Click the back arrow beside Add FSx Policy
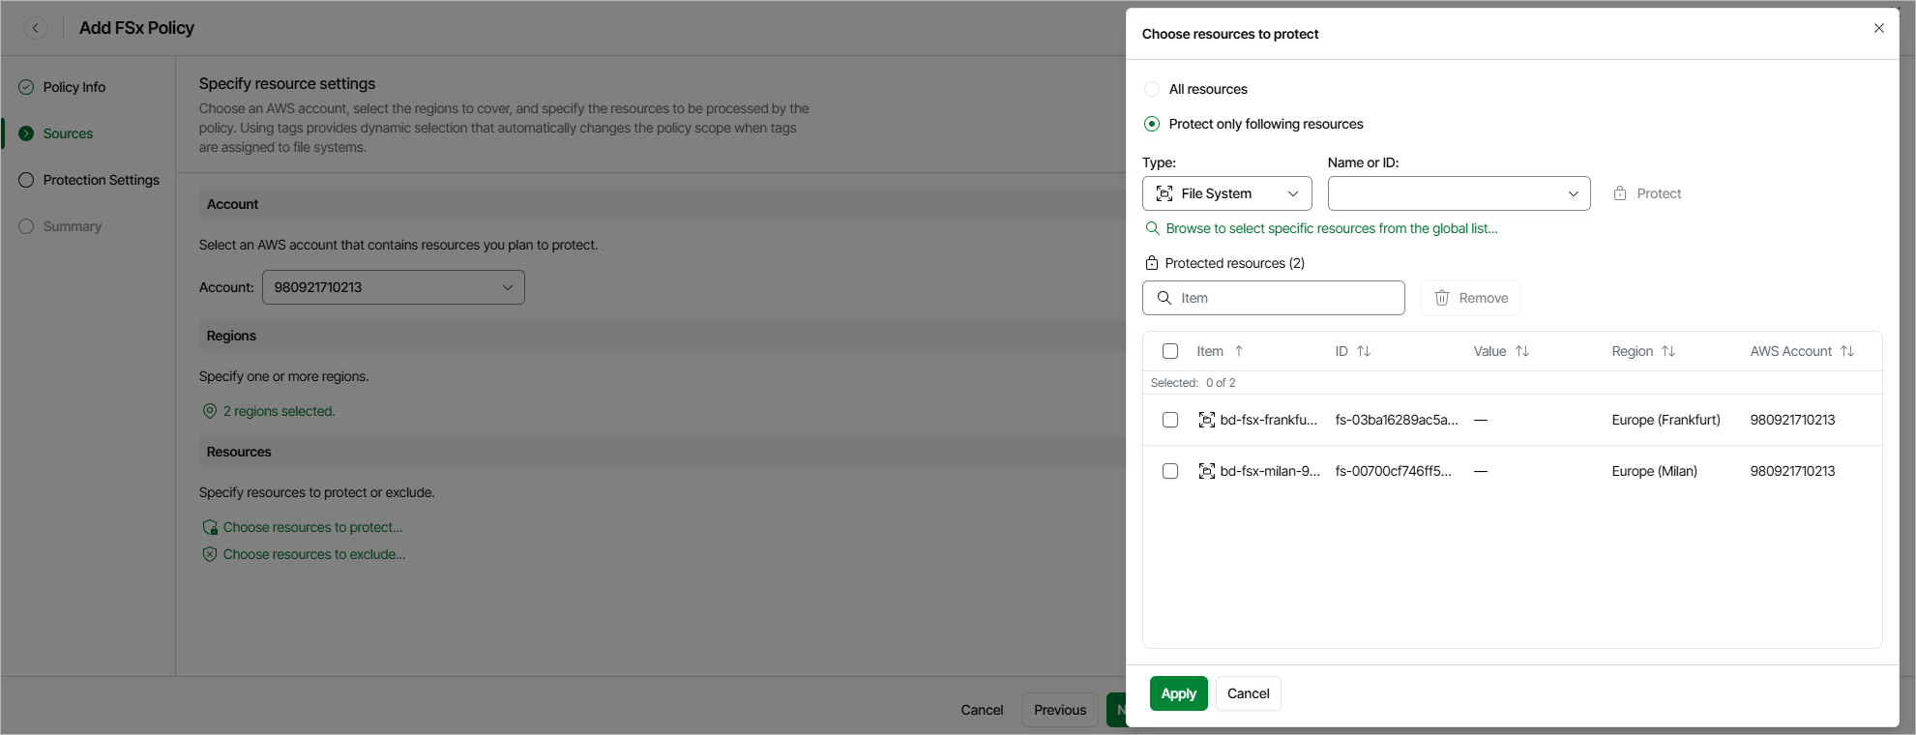The width and height of the screenshot is (1916, 735). [36, 28]
